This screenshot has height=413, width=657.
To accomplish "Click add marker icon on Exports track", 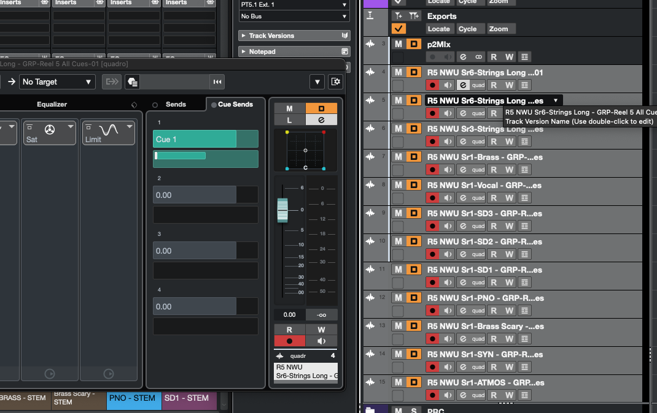I will 398,15.
